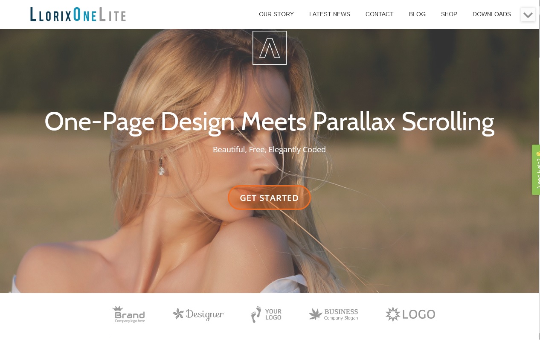
Task: Open the Our Story menu item
Action: (x=276, y=14)
